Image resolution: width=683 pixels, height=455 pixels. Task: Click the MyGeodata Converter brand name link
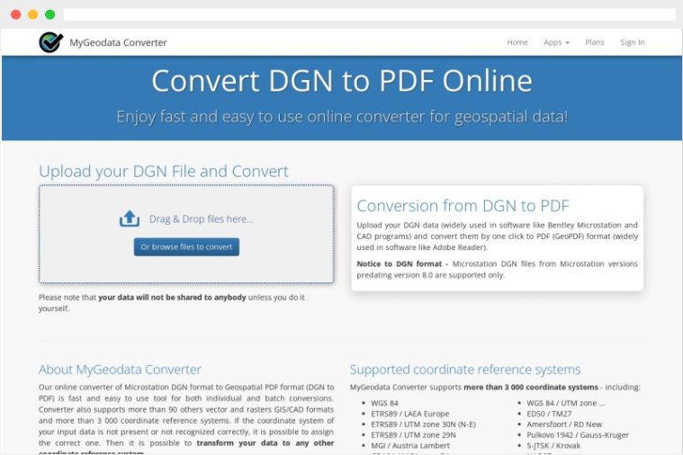coord(118,42)
